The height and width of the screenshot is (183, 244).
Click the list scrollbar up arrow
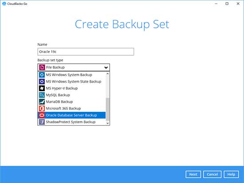pyautogui.click(x=107, y=74)
